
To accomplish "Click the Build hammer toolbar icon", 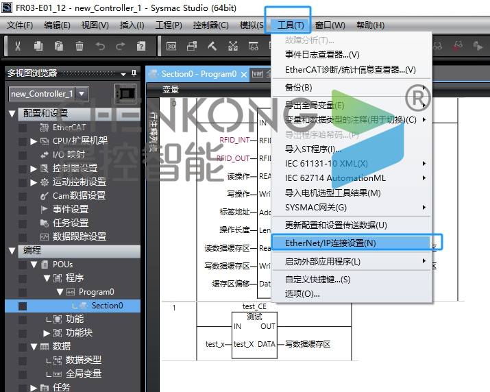I will tap(212, 47).
